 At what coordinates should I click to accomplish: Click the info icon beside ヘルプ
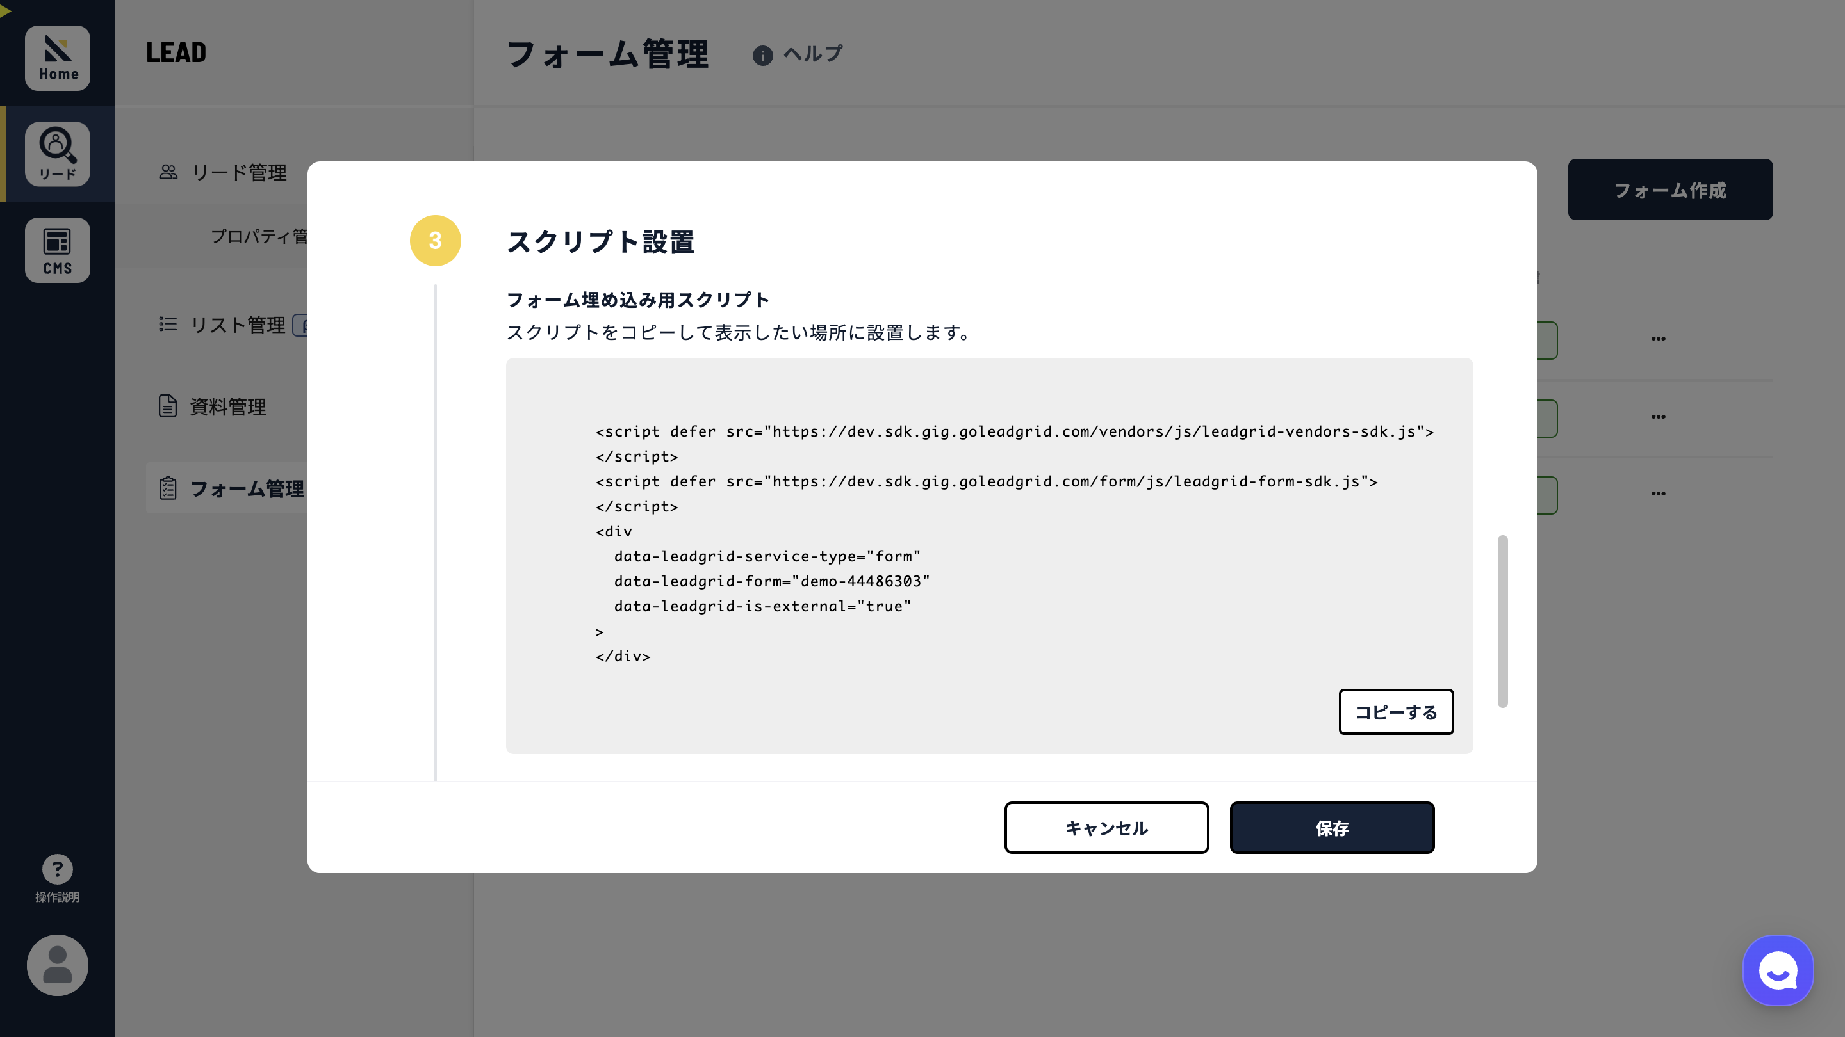click(x=762, y=55)
